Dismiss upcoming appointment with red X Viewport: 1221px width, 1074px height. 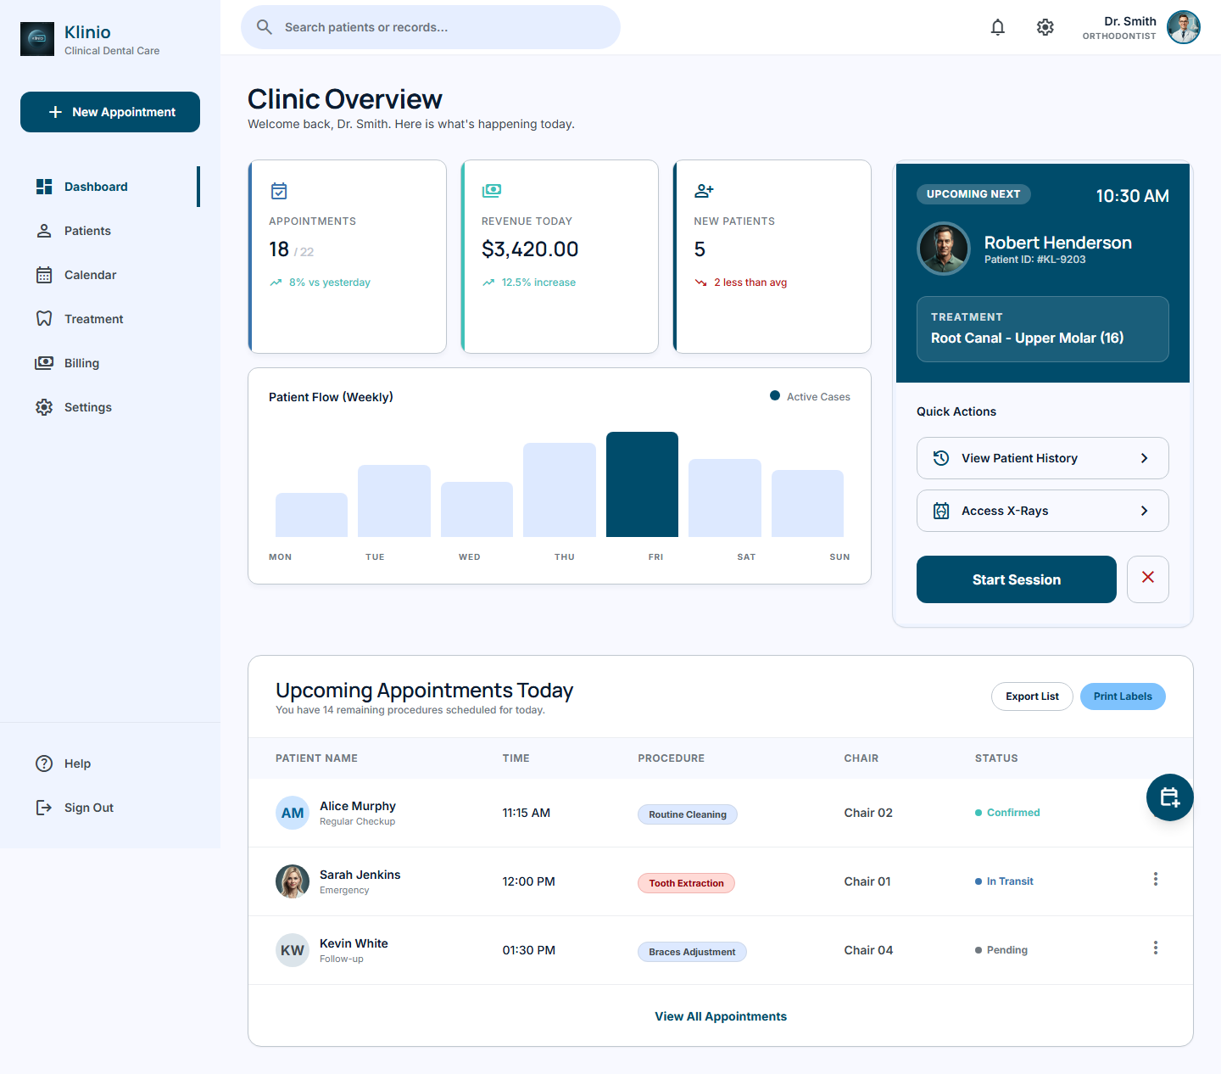1148,579
